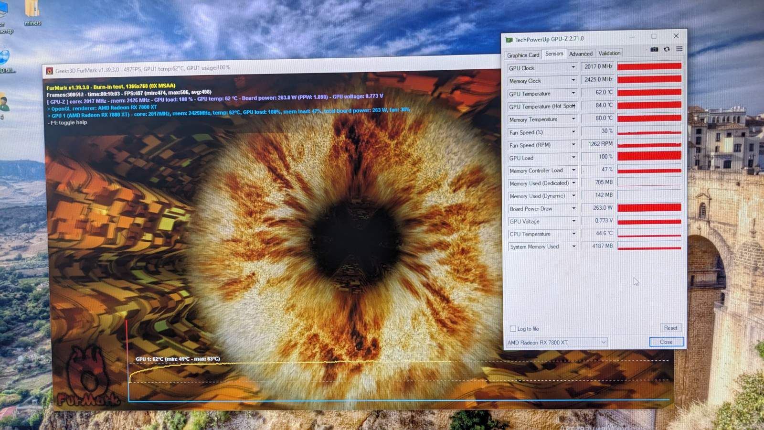This screenshot has height=430, width=764.
Task: Open the CPU Temperature sensor dropdown
Action: (x=573, y=234)
